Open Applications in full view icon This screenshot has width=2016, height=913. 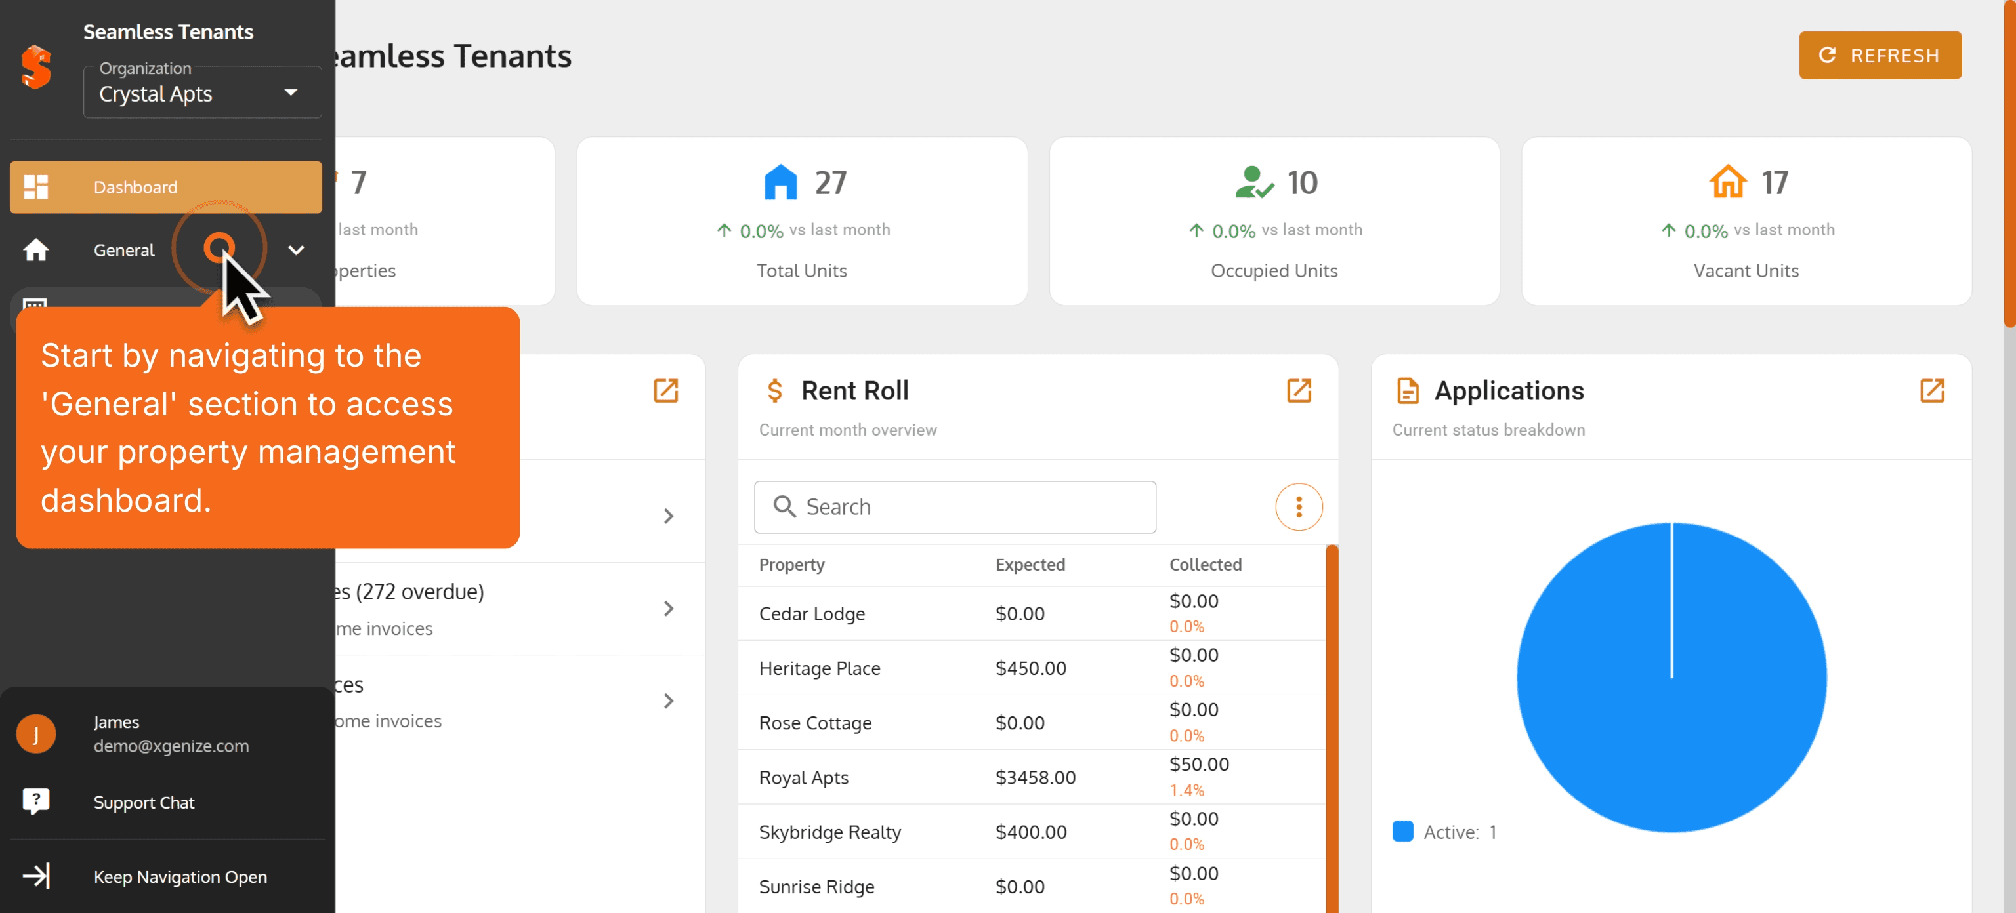click(1932, 390)
